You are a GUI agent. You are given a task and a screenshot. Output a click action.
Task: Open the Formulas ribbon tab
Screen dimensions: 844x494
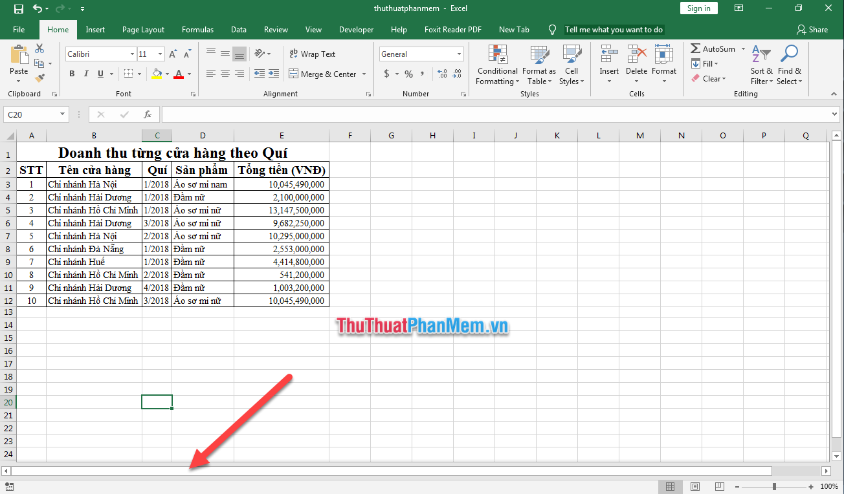click(x=197, y=30)
